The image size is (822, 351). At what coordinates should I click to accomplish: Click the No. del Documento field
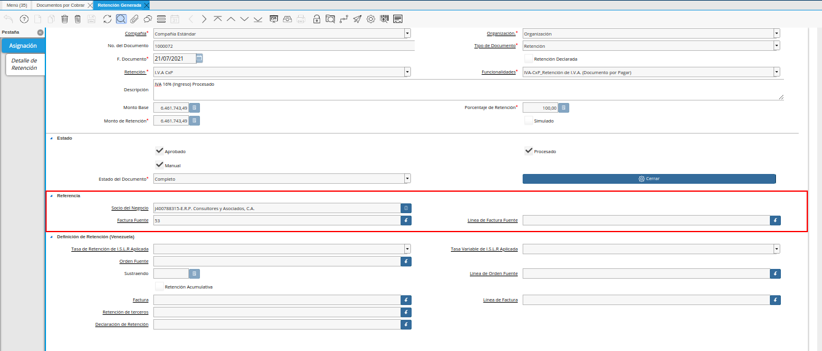tap(283, 46)
